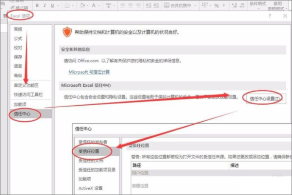The image size is (292, 195).
Task: Click the Decrease Decimal icon
Action: pos(242,5)
